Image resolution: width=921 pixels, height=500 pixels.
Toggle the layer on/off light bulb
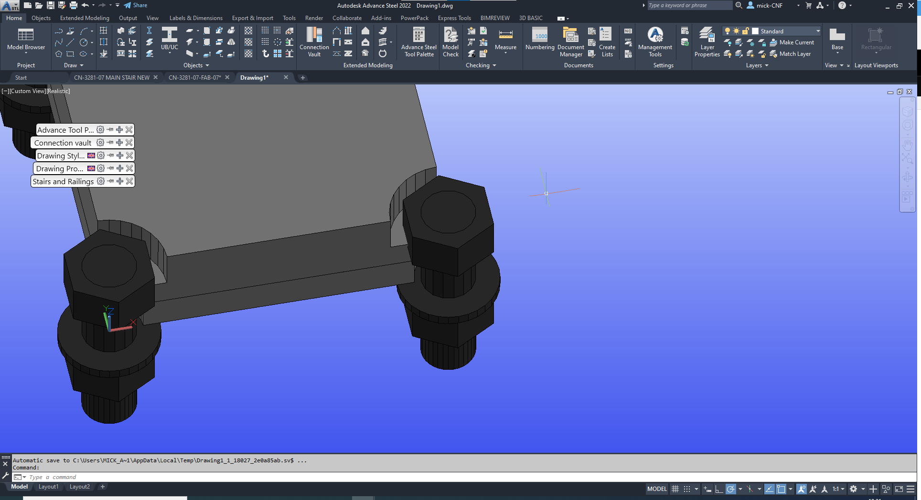click(728, 31)
